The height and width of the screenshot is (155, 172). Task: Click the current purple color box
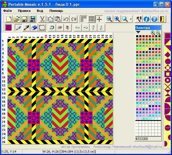[9, 28]
